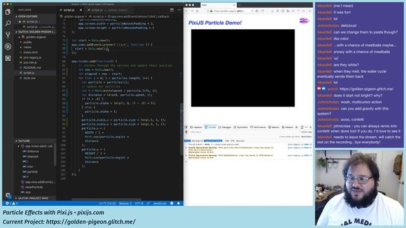Click the browser Home button
Screen dimensions: 406x228
coord(197,11)
